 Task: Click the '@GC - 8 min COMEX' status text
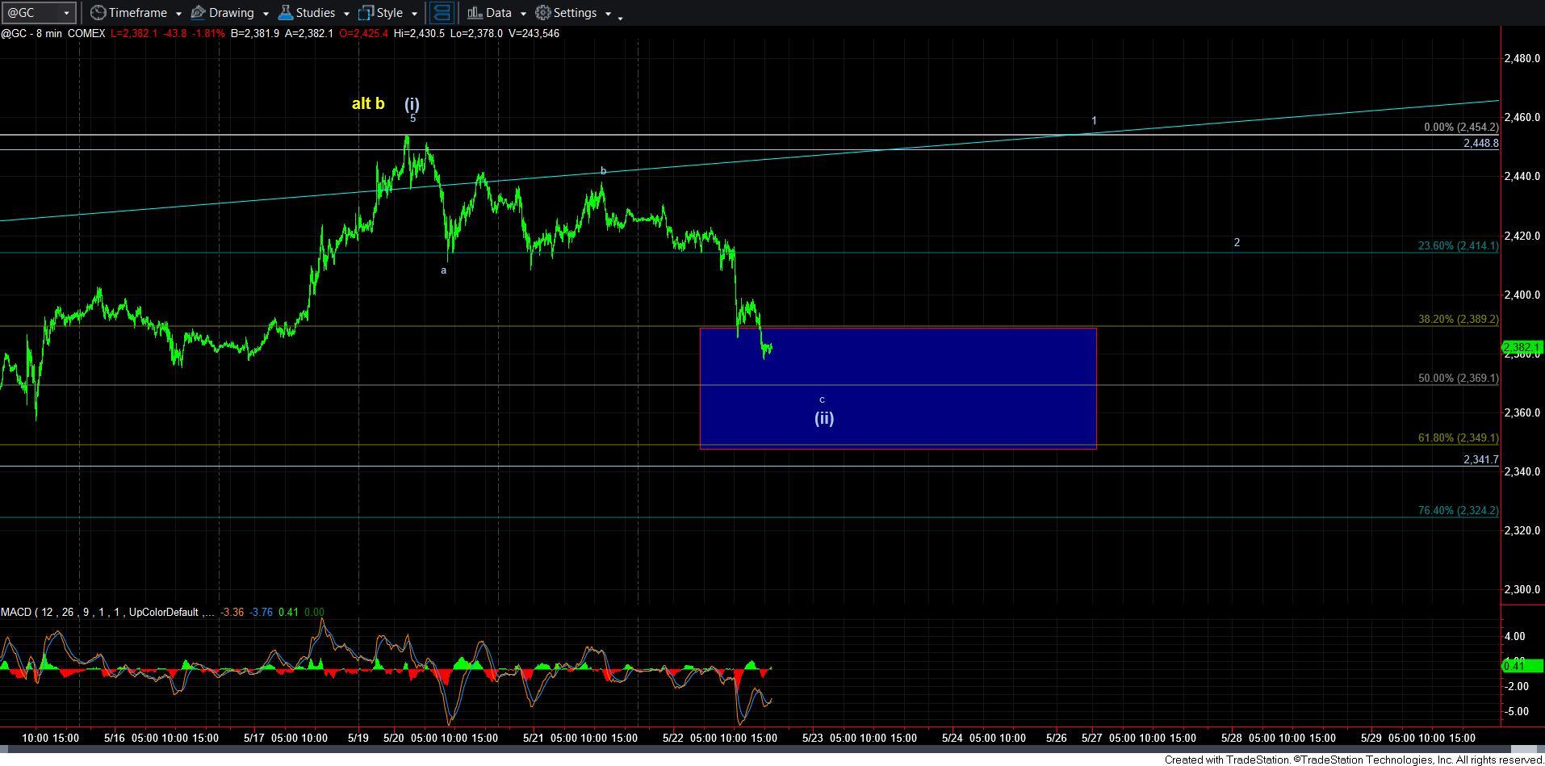point(53,33)
